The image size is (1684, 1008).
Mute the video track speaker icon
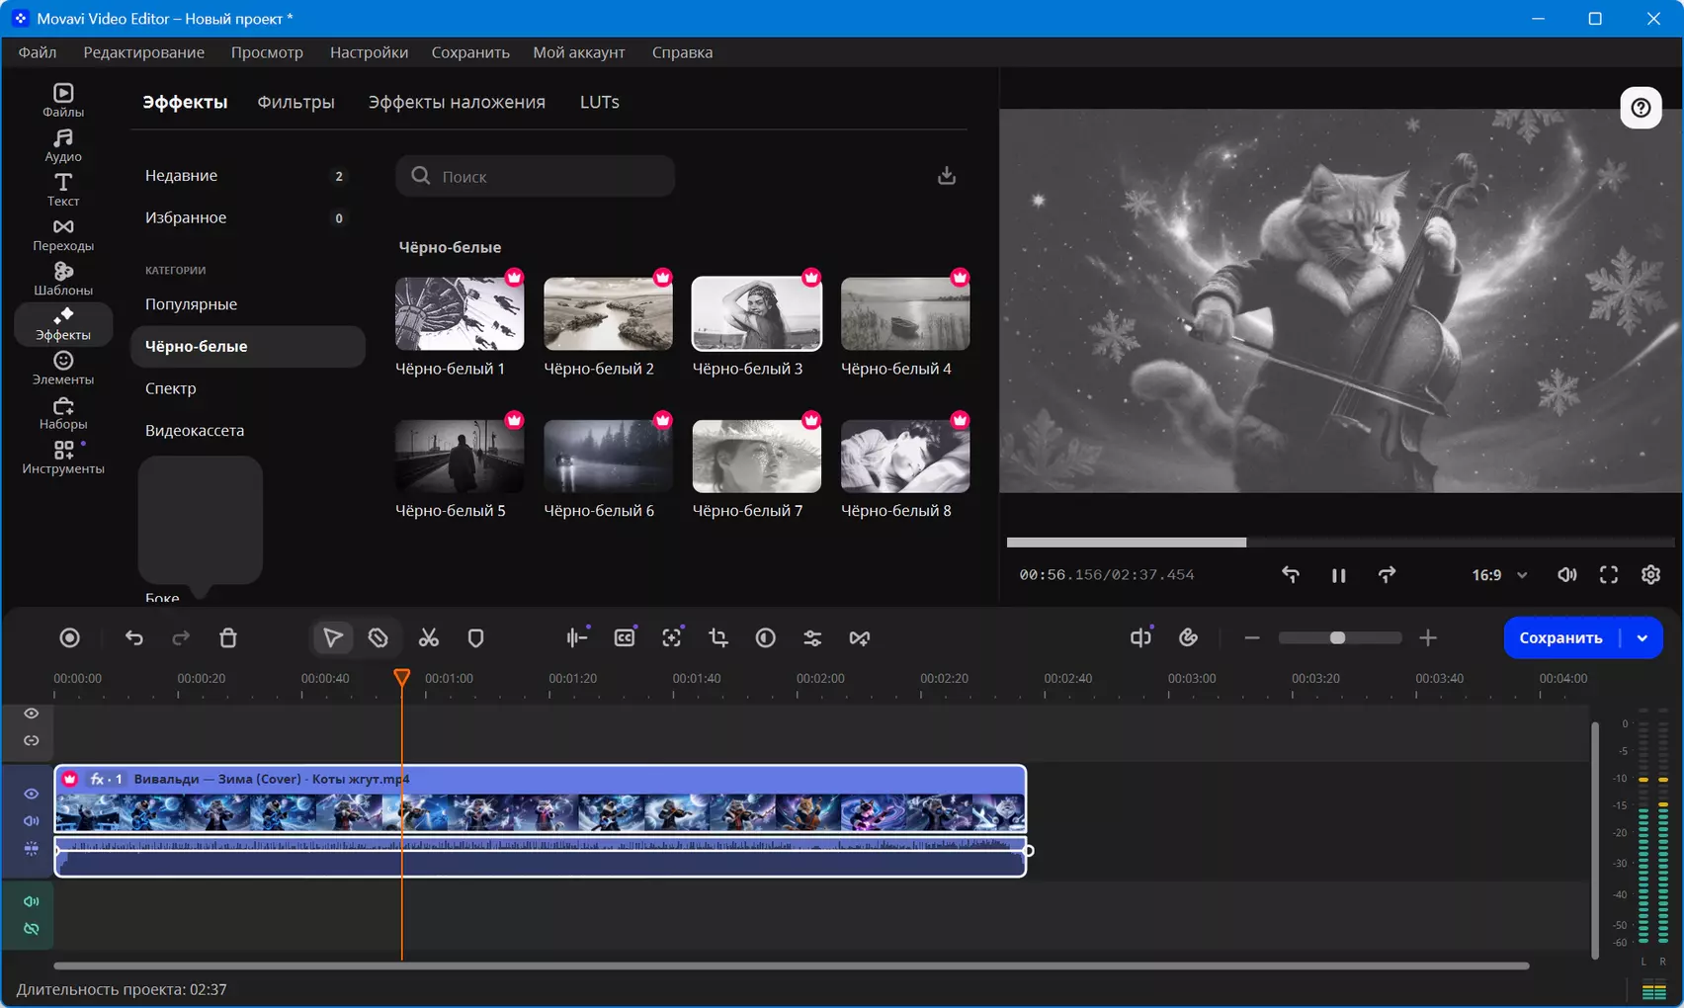tap(32, 821)
